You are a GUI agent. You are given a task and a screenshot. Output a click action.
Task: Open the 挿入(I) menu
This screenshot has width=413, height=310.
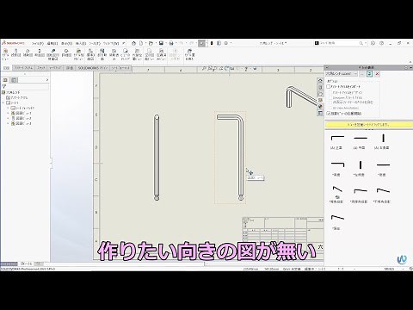pos(80,43)
